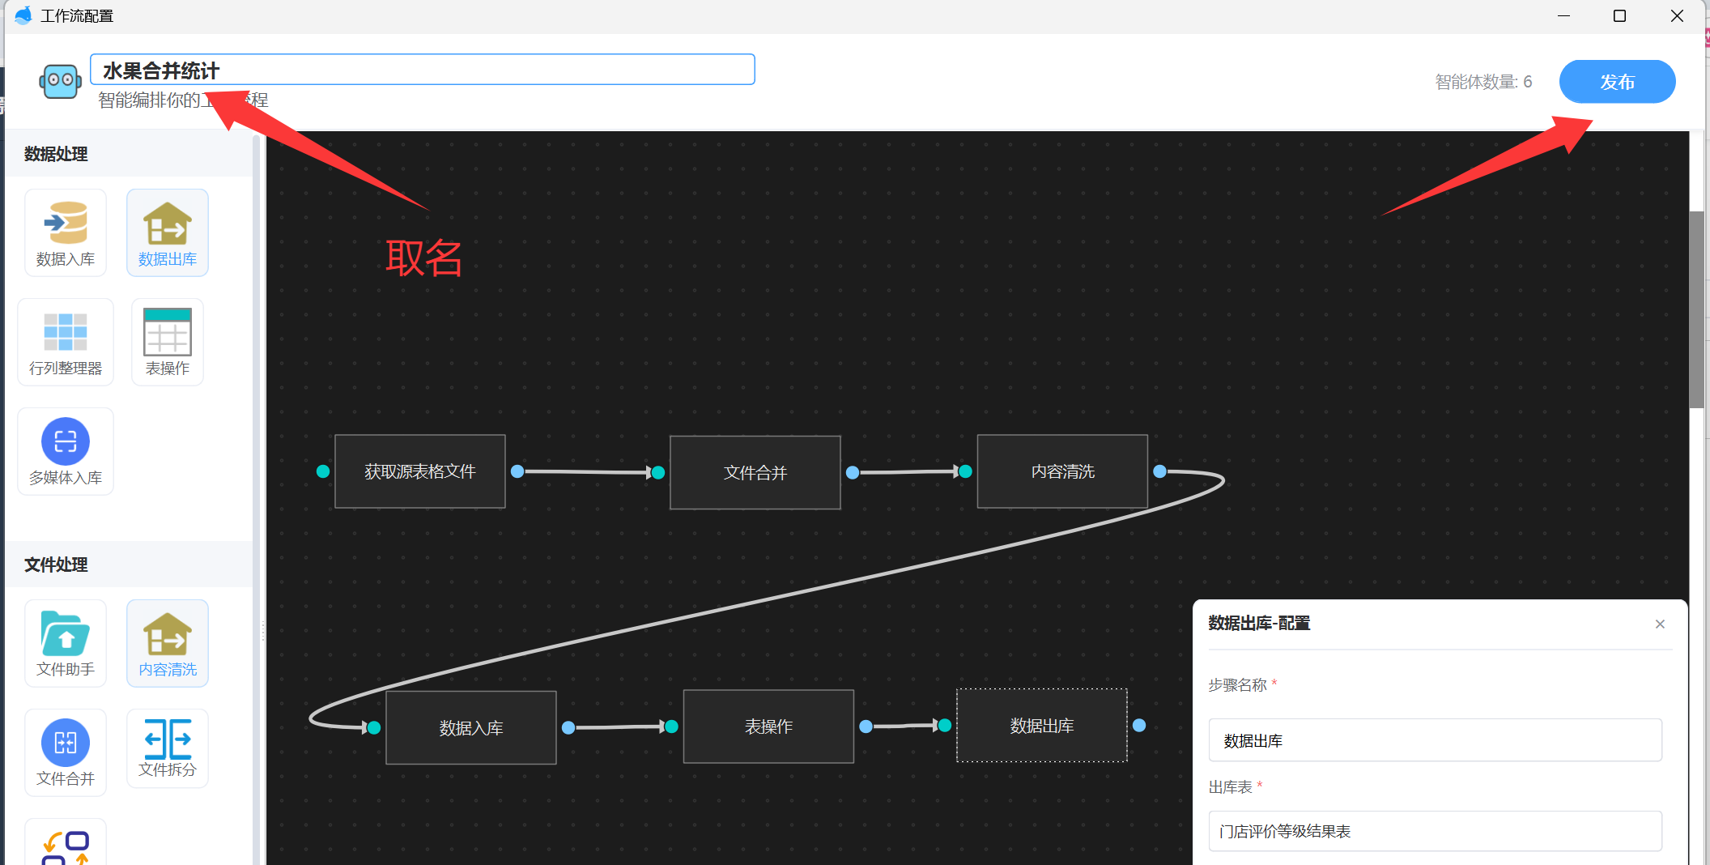Screen dimensions: 1710x865
Task: Focus the 步骤名称 input field
Action: 1435,740
